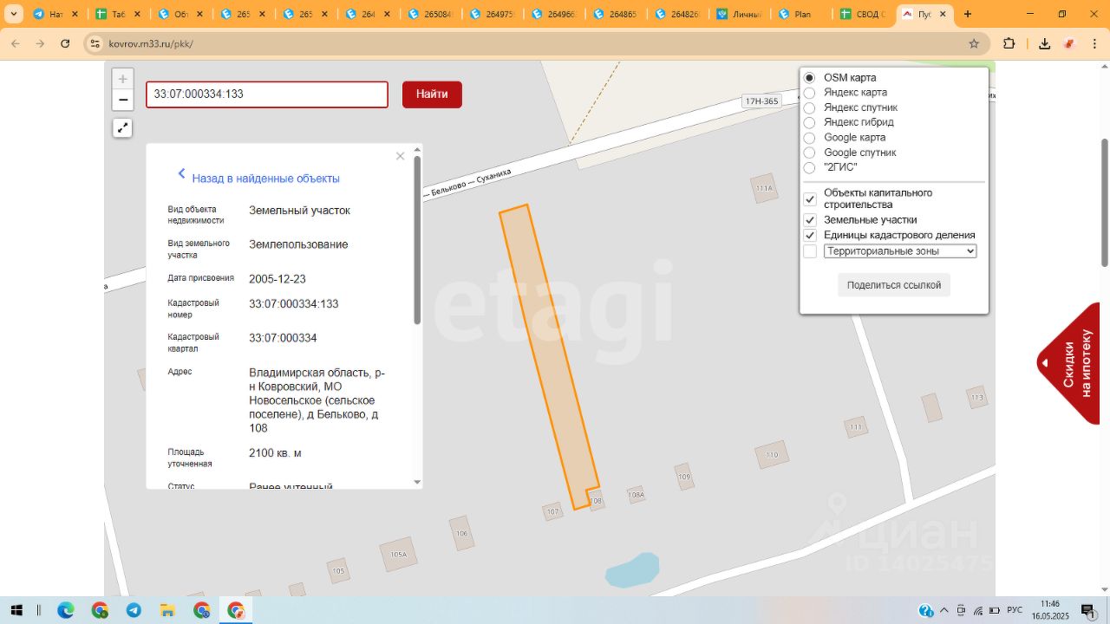Open Chrome downloads icon

[1045, 43]
